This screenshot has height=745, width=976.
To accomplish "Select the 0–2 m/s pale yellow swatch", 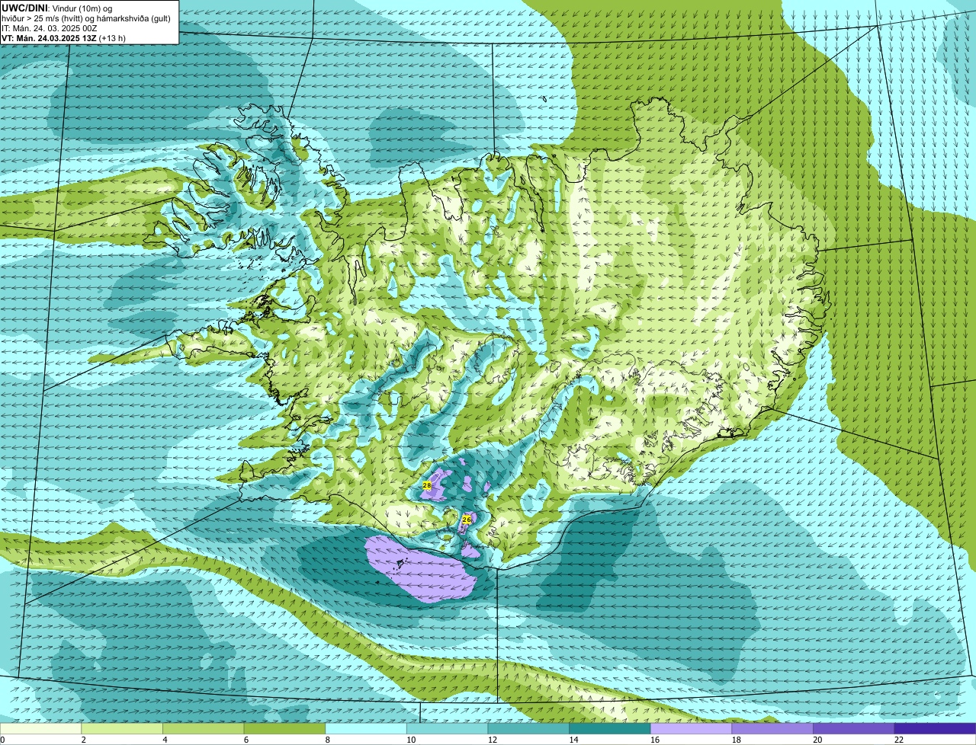I will [40, 729].
